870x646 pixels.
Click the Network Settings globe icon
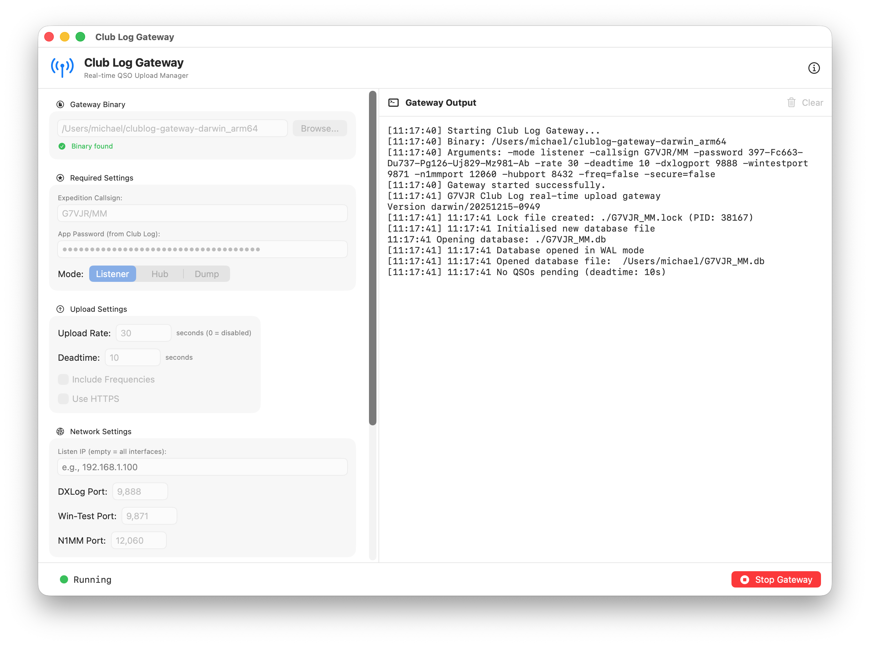(x=60, y=432)
